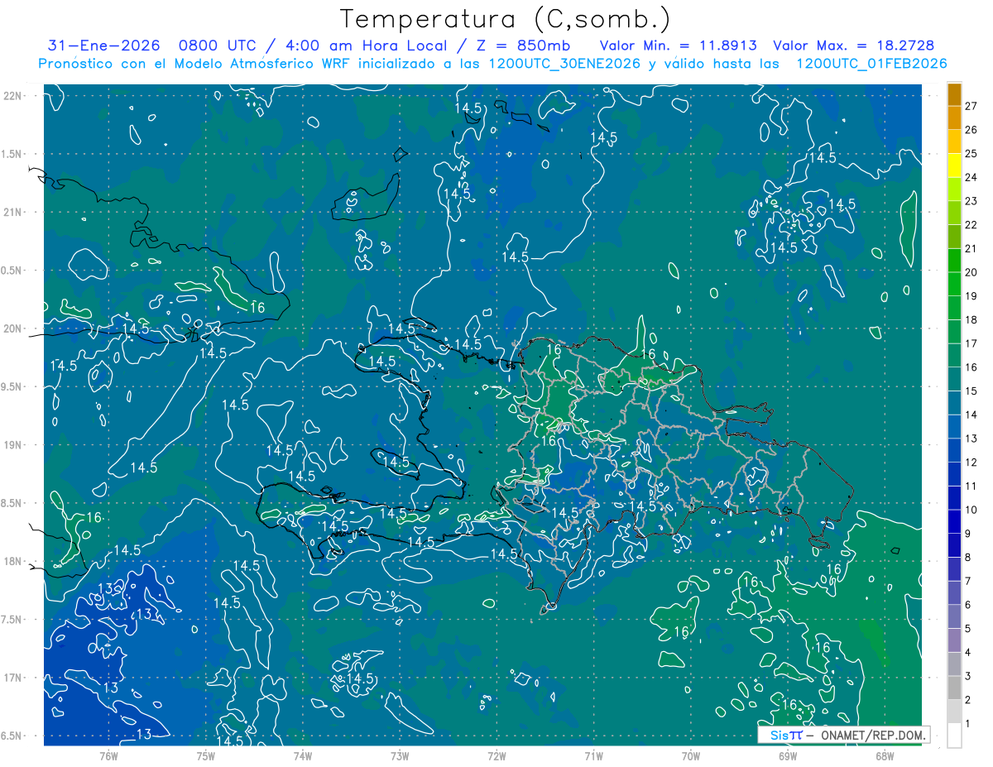Click the '74W' longitude axis label
Viewport: 993px width, 767px height.
coord(303,755)
